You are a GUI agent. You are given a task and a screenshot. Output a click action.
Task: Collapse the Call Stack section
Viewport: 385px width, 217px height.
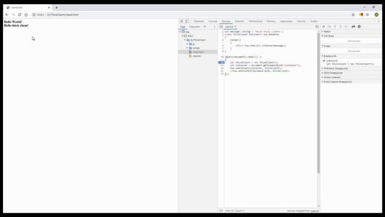coord(351,36)
